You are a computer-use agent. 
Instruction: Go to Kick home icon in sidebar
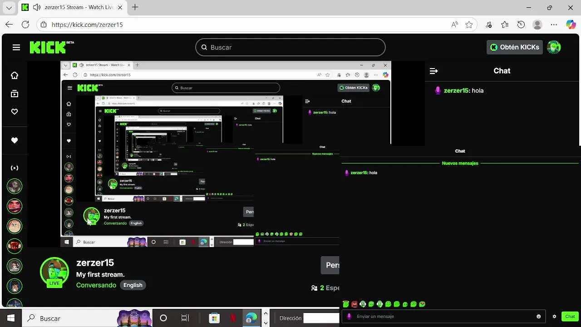[x=15, y=75]
